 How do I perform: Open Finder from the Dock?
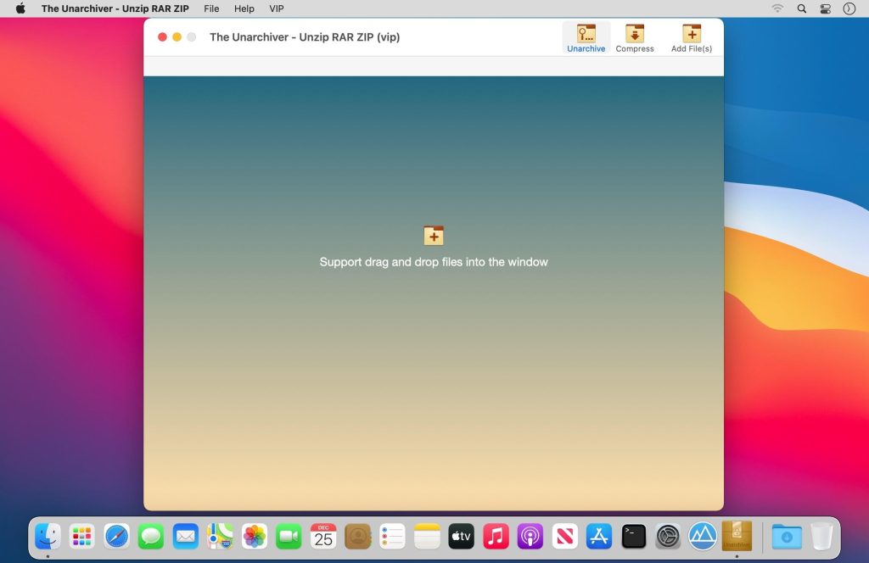tap(47, 536)
